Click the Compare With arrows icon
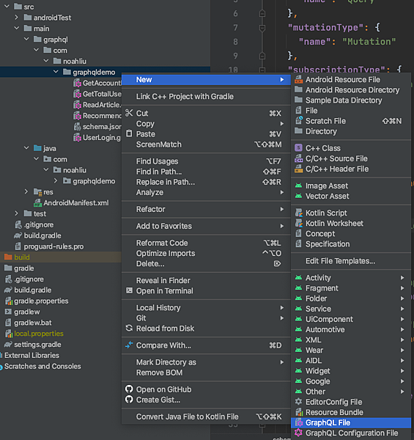The width and height of the screenshot is (414, 440). 129,345
